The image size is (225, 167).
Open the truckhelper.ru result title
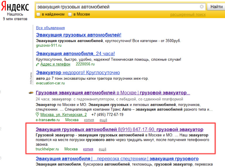pos(119,129)
